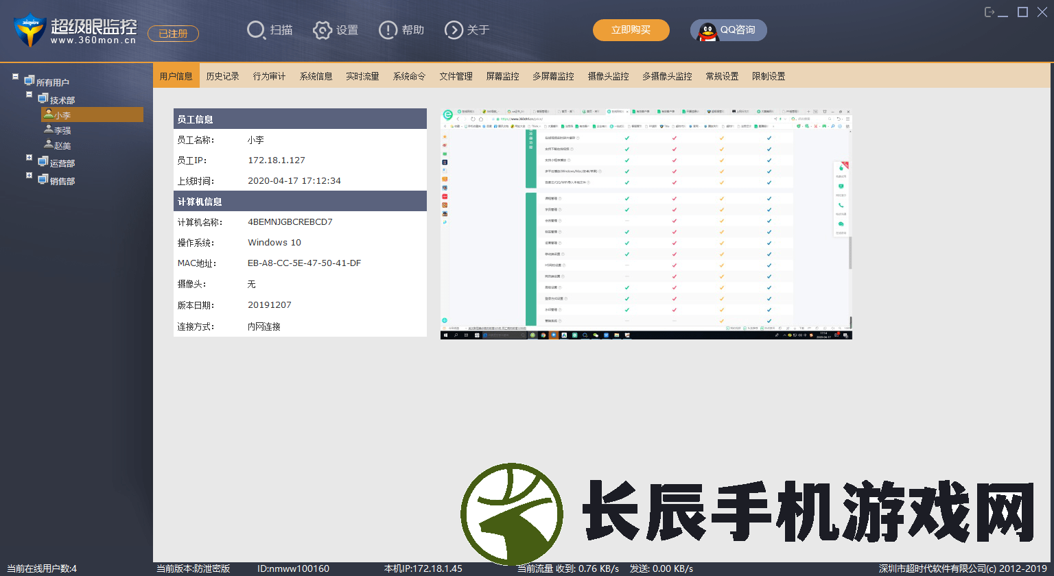This screenshot has width=1054, height=576.
Task: Collapse the 技术部 tree node
Action: (29, 95)
